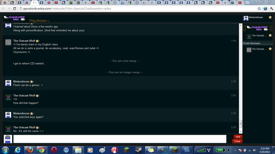Toggle AFK status with the AFK button
275x154 pixels.
click(238, 137)
